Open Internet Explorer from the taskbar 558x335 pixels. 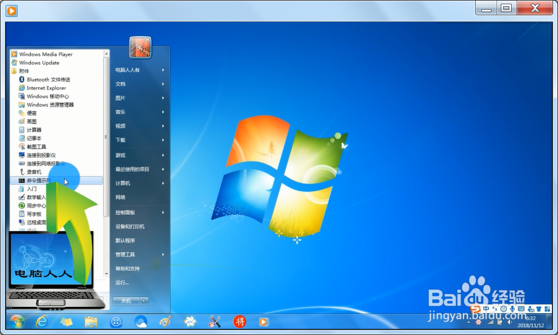tap(41, 322)
